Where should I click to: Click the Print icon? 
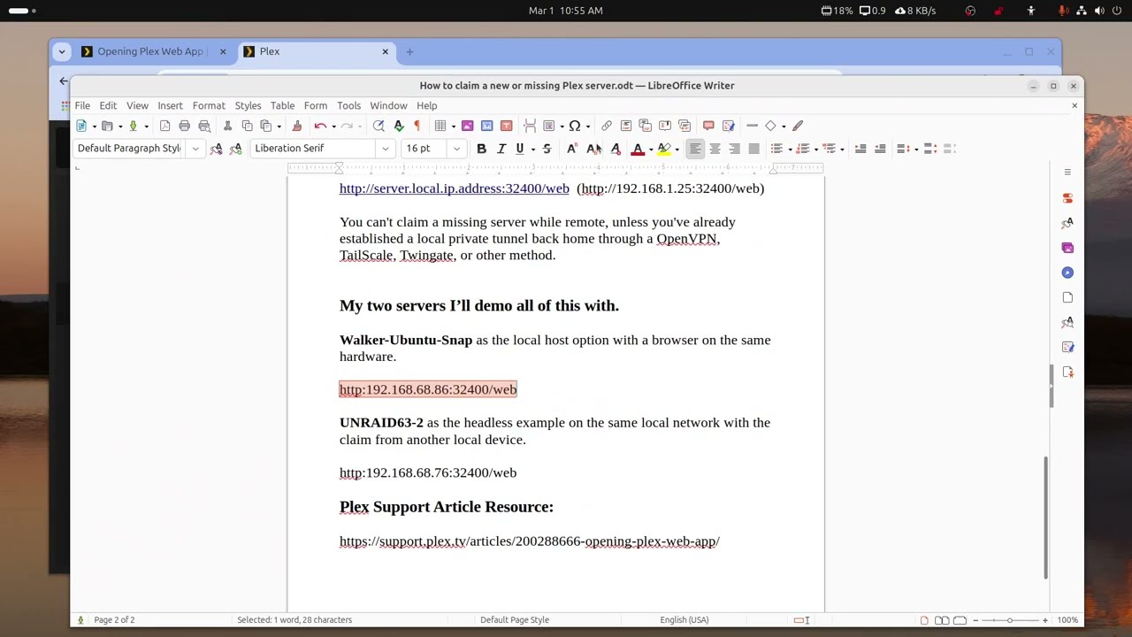[184, 126]
